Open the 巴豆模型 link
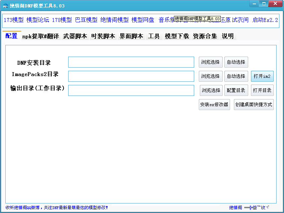The image size is (284, 213). [86, 20]
